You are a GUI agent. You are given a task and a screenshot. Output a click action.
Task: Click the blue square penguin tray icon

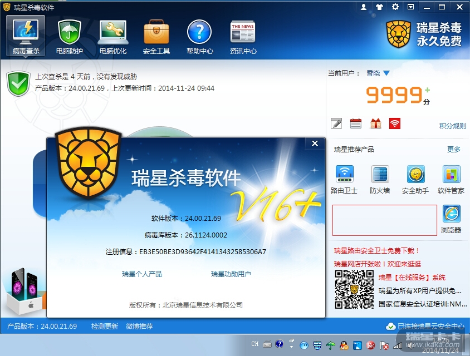coord(358,345)
